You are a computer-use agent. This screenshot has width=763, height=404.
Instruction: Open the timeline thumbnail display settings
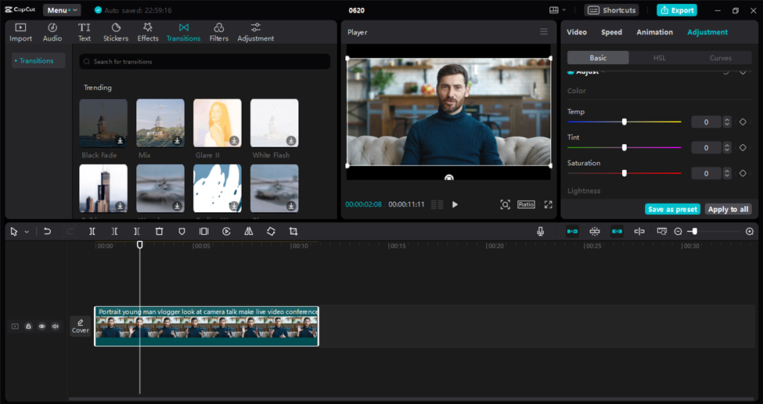662,232
